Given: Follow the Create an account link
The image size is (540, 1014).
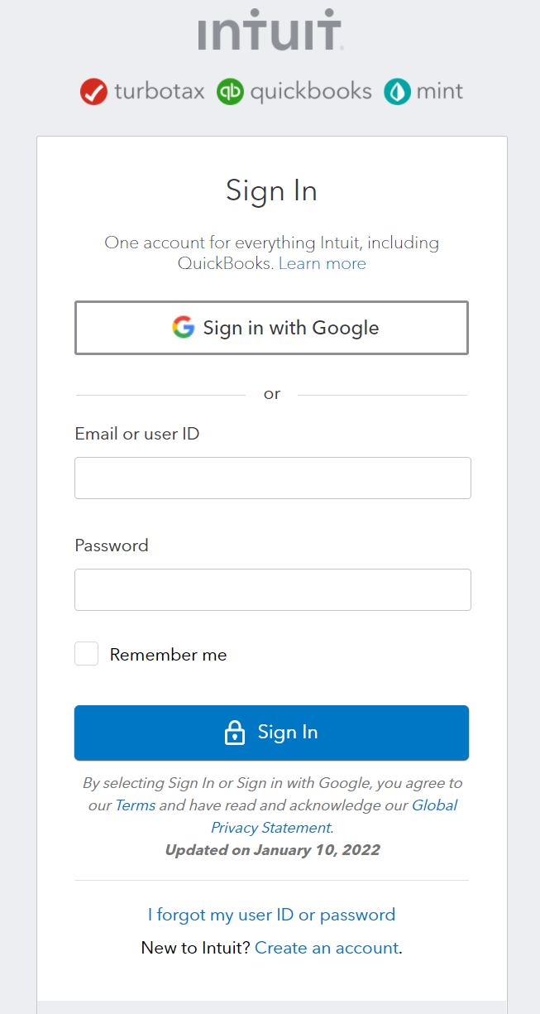Looking at the screenshot, I should (x=327, y=948).
